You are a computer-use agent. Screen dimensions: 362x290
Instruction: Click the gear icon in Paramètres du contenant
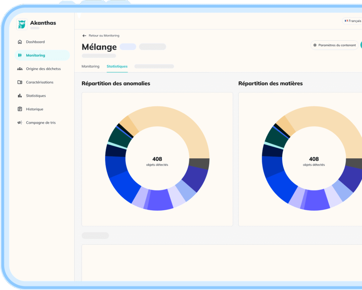coord(315,45)
